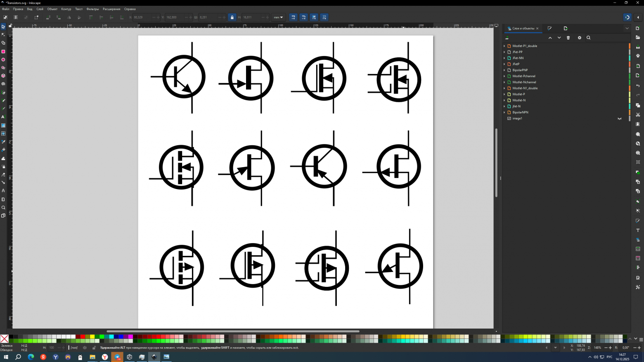Expand the Mosfet-Pchannel layer

click(x=504, y=76)
